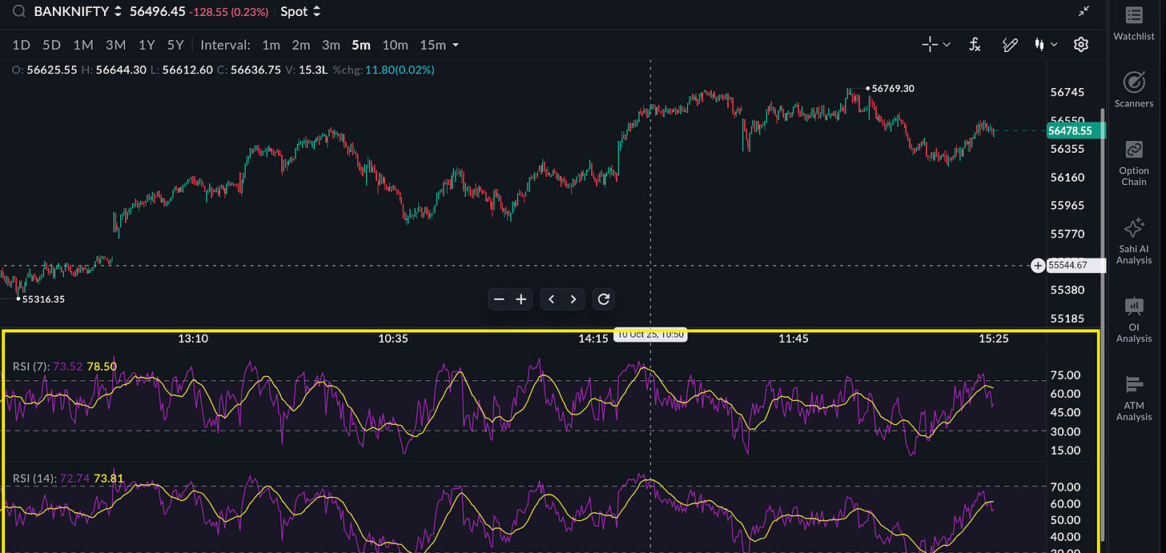Open the indicators fx tool

[975, 45]
